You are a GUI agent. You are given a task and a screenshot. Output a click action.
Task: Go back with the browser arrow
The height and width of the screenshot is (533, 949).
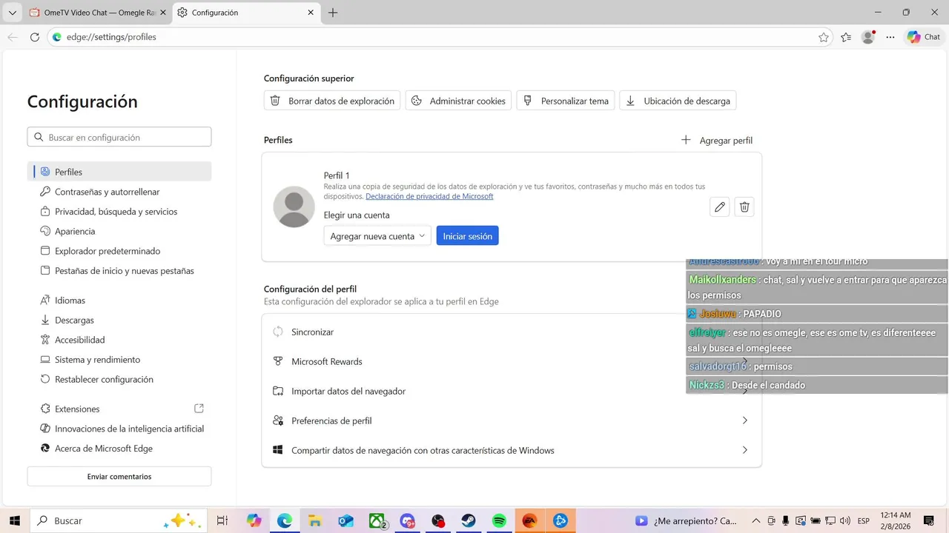(x=13, y=37)
